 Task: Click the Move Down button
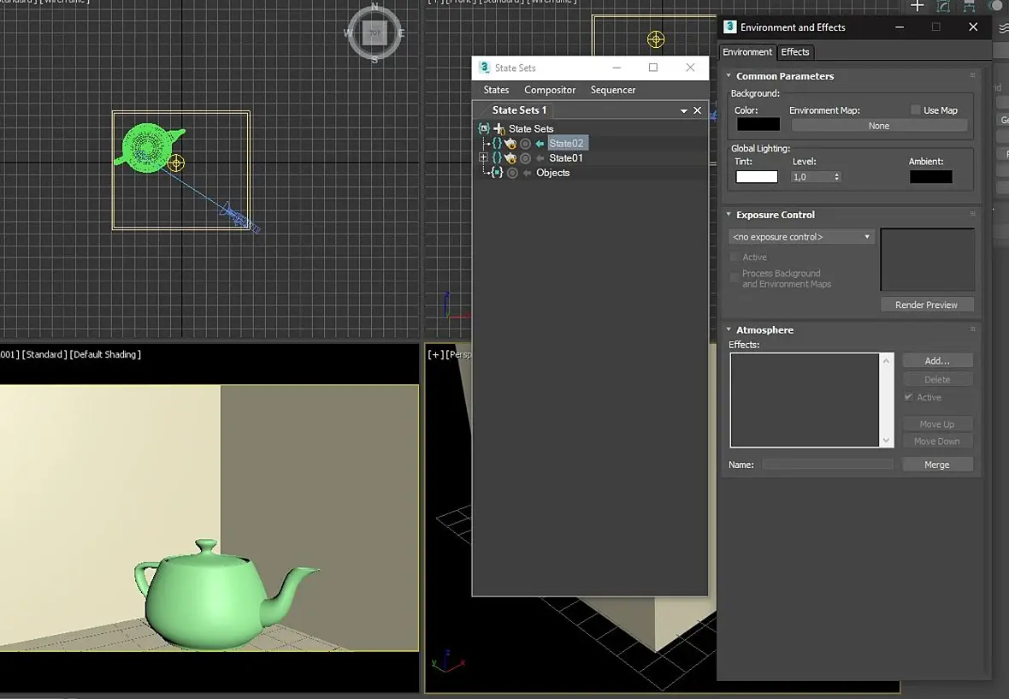(x=937, y=441)
